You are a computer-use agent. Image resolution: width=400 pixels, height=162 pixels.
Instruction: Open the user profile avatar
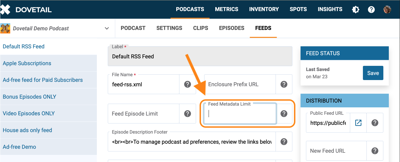point(387,10)
